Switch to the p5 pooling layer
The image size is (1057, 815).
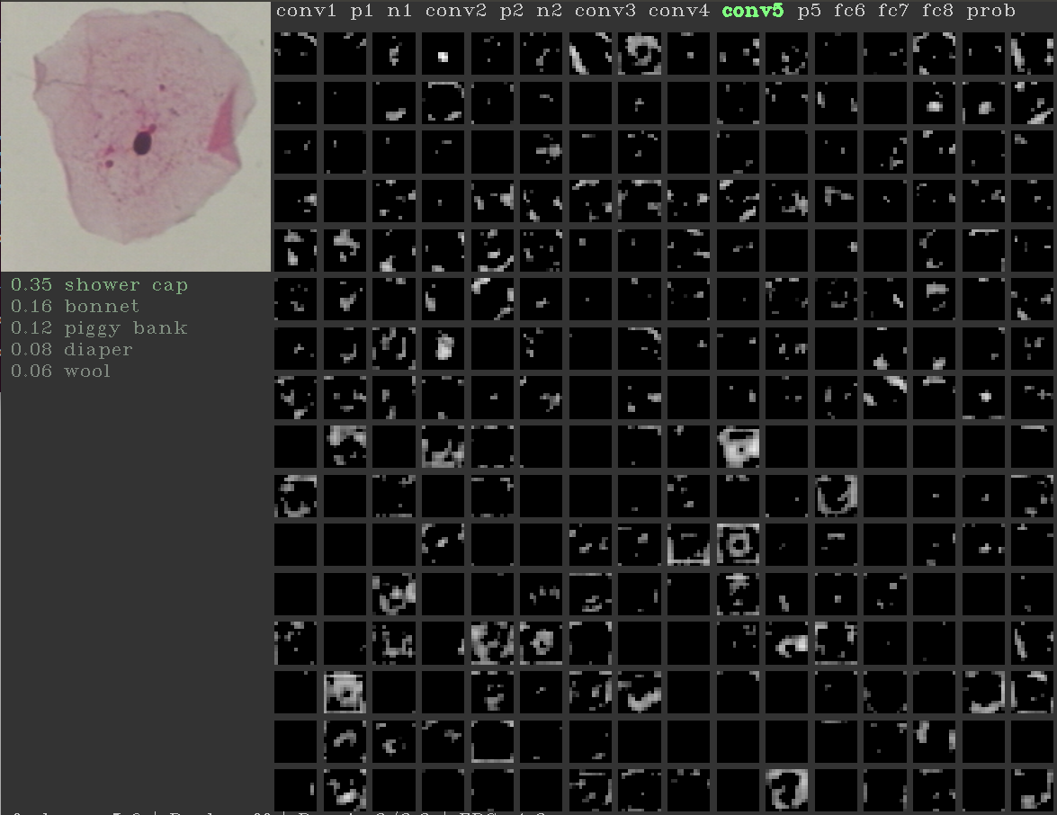click(809, 12)
